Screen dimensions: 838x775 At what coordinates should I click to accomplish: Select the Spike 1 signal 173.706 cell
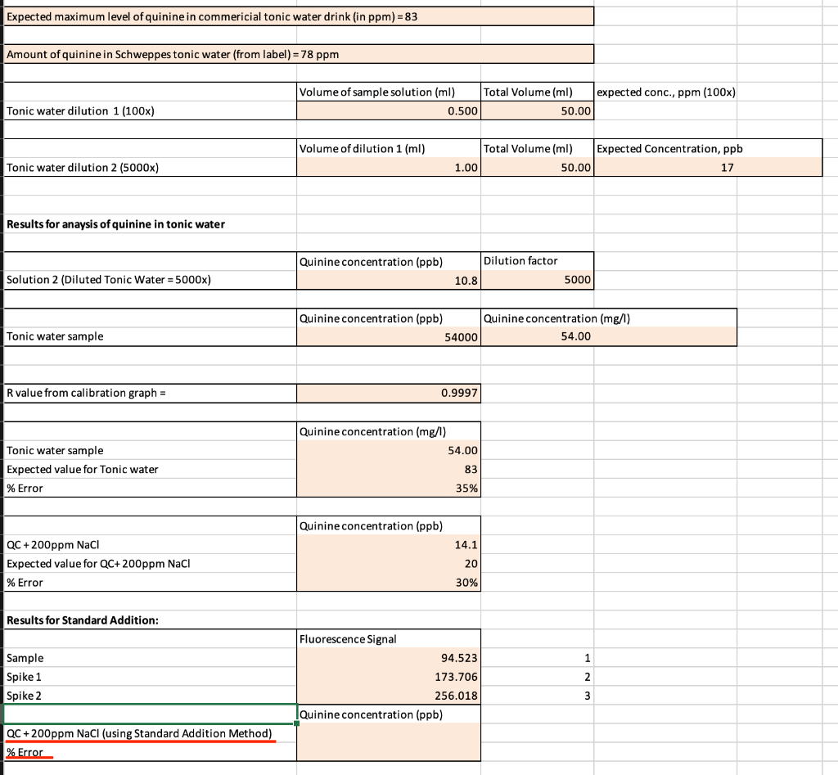(x=389, y=677)
